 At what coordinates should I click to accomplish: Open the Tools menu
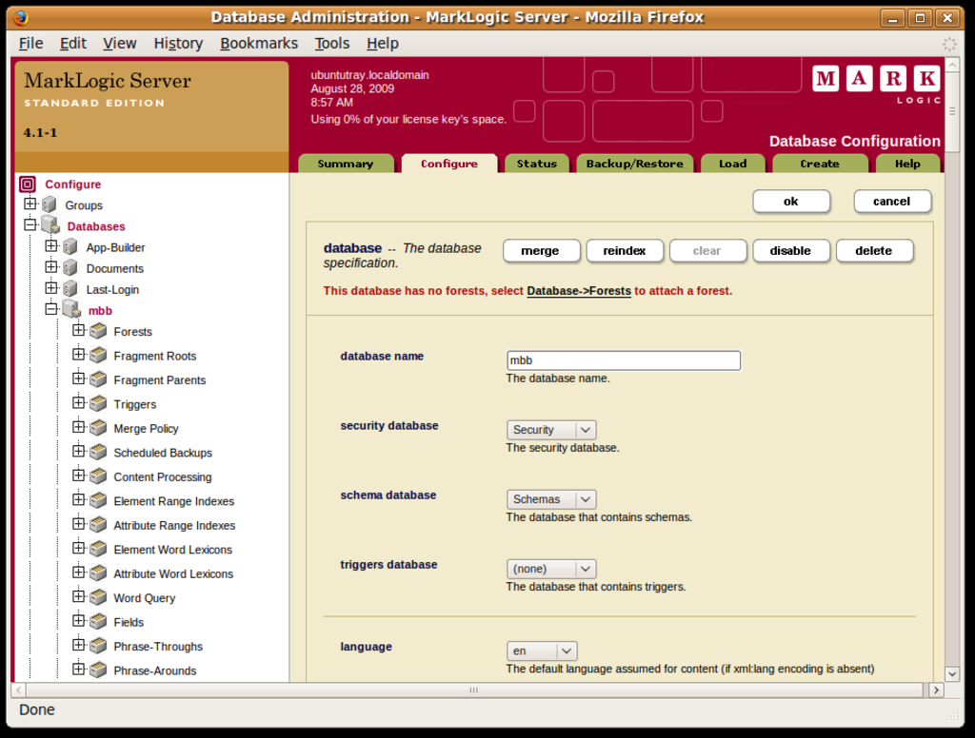point(332,44)
